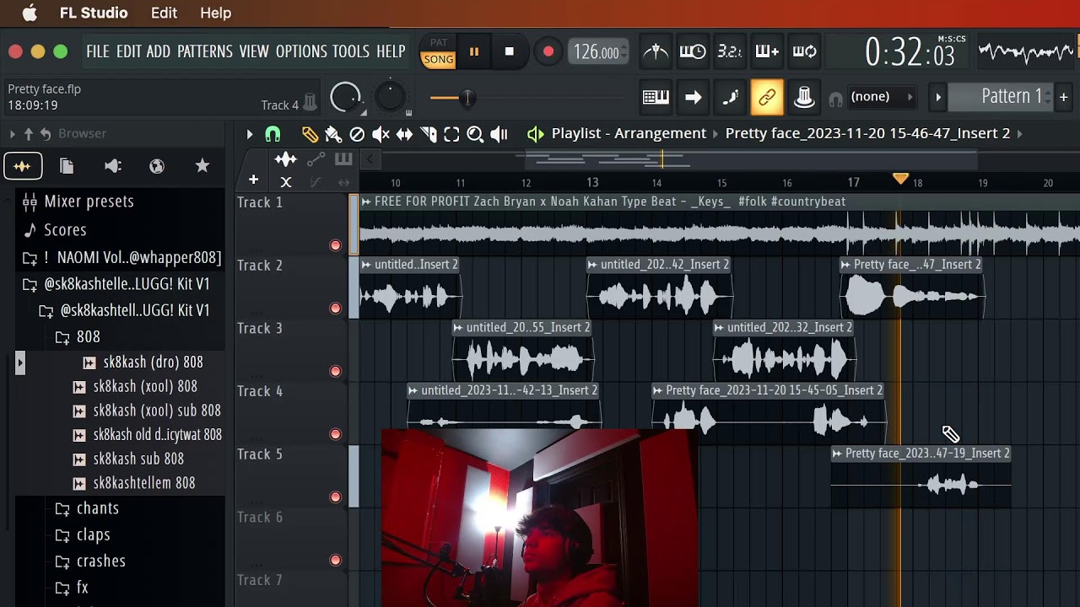The height and width of the screenshot is (607, 1080).
Task: Toggle the metronome icon
Action: 656,52
